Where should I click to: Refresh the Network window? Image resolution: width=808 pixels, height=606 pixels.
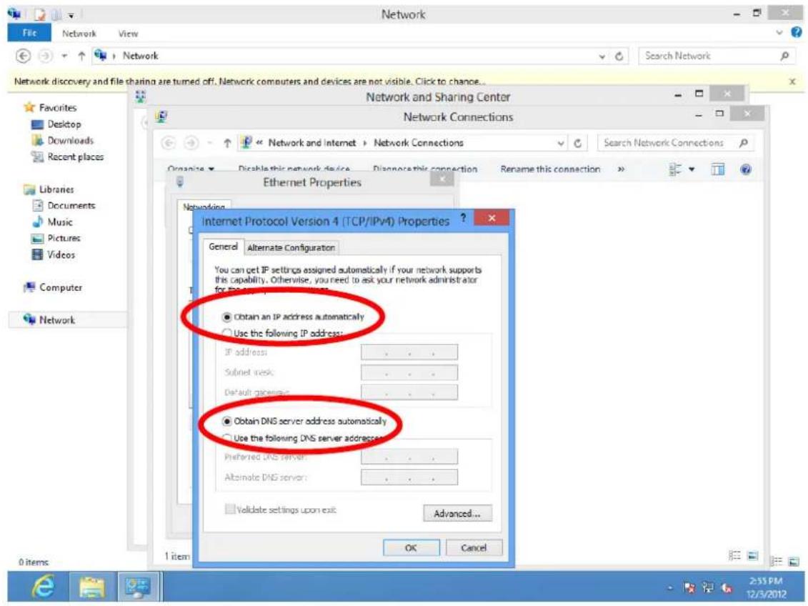click(619, 56)
